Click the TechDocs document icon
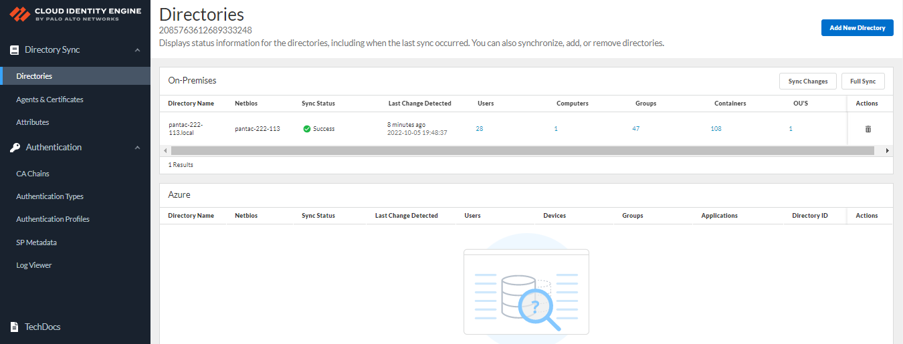The image size is (903, 344). click(14, 327)
